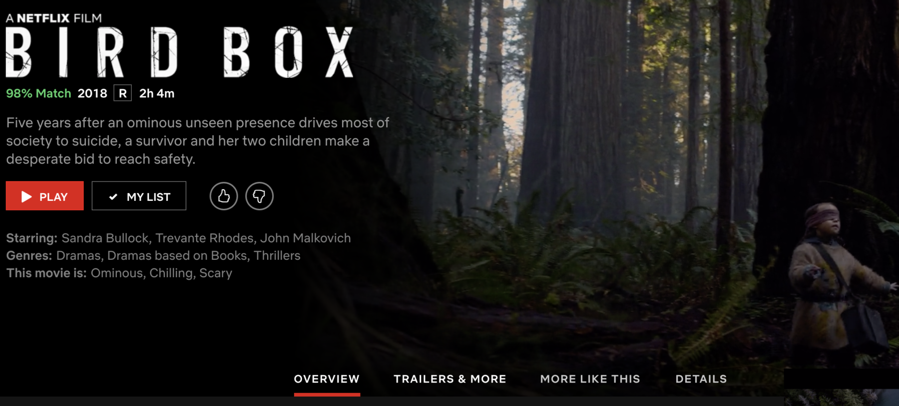Select the Scary mood tag
The image size is (899, 406).
tap(216, 273)
